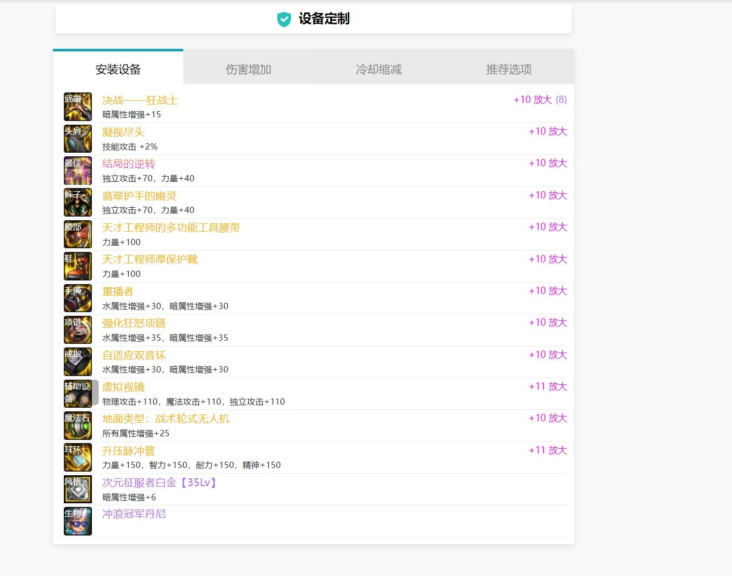
Task: Click the 耳环 earring icon
Action: pyautogui.click(x=78, y=458)
